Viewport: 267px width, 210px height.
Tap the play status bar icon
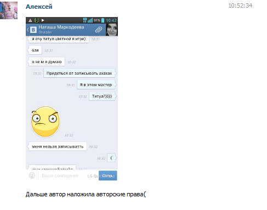tap(43, 20)
